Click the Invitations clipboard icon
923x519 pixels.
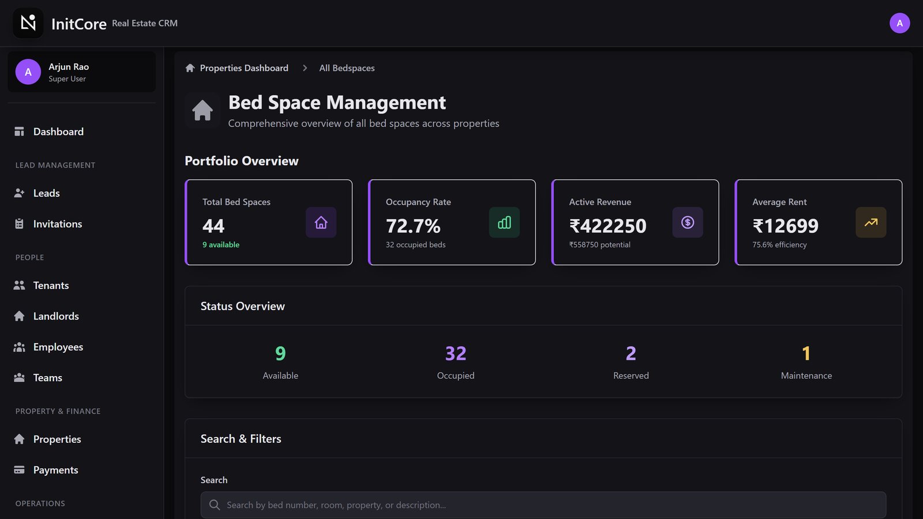tap(19, 224)
